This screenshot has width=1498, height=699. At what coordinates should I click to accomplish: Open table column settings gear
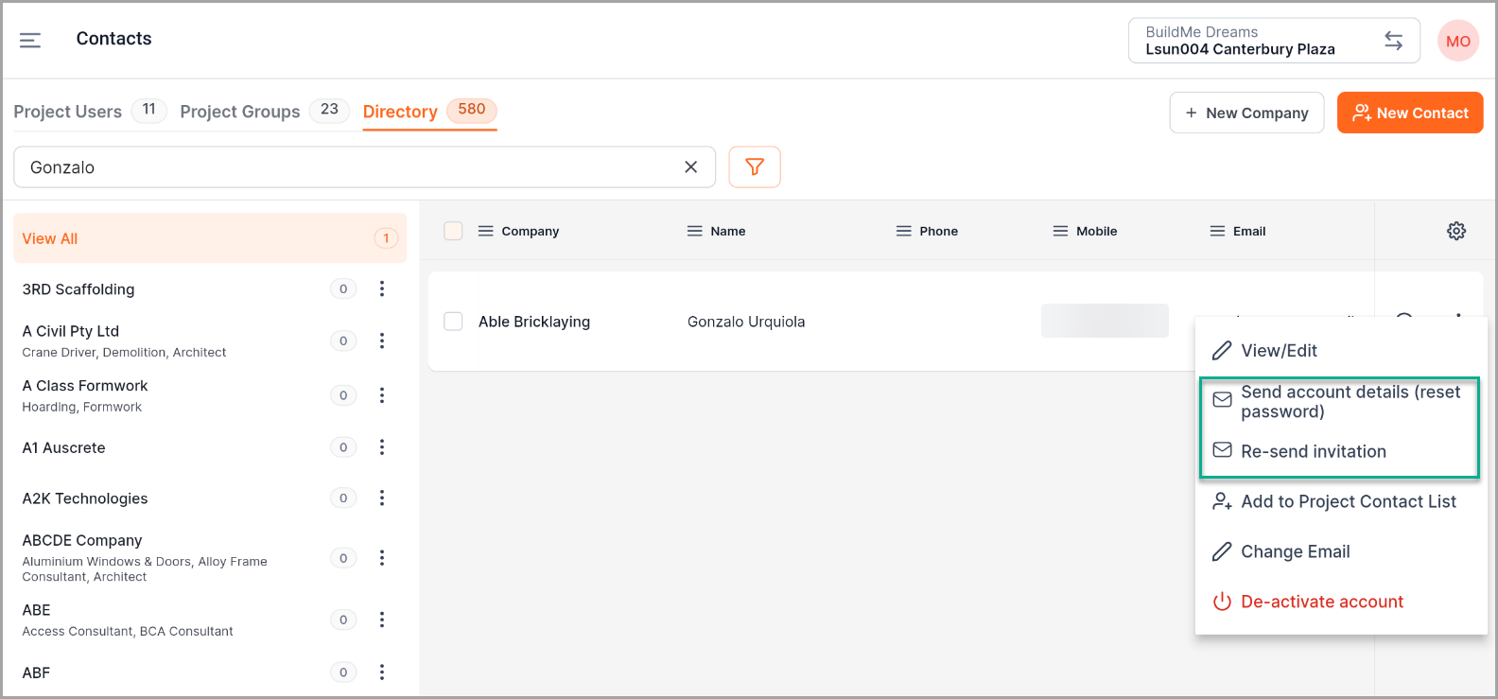pyautogui.click(x=1455, y=231)
